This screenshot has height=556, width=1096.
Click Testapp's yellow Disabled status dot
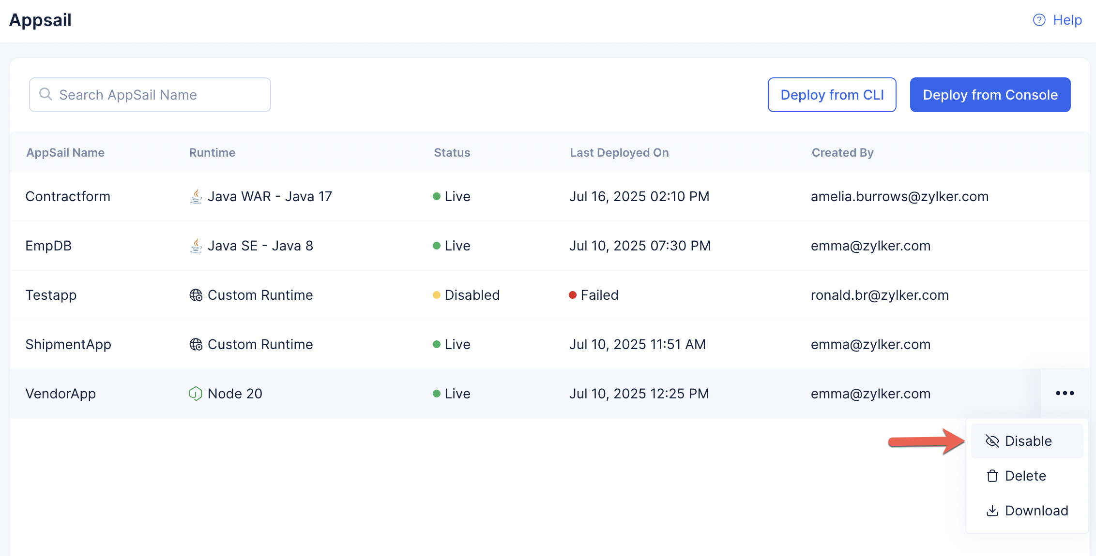(436, 295)
